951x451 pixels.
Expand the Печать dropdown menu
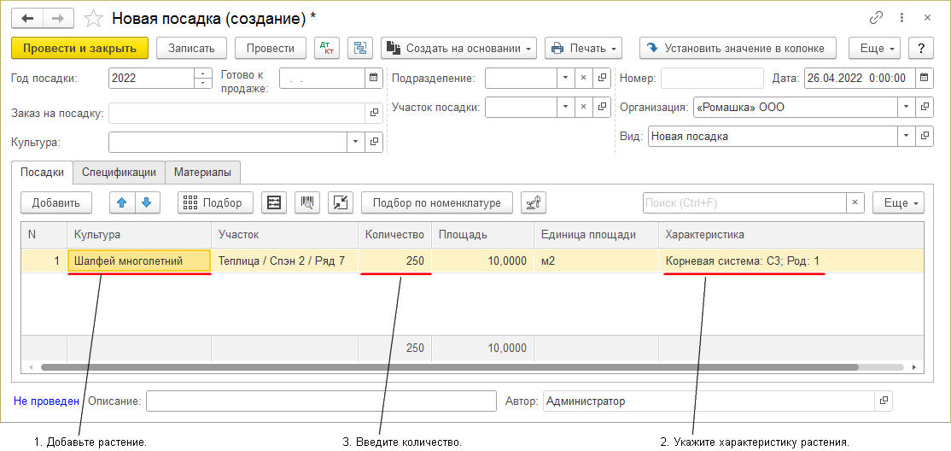583,48
